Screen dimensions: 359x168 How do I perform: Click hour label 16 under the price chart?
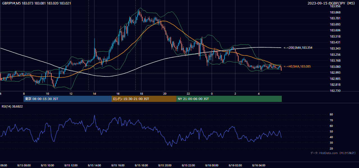click(118, 94)
